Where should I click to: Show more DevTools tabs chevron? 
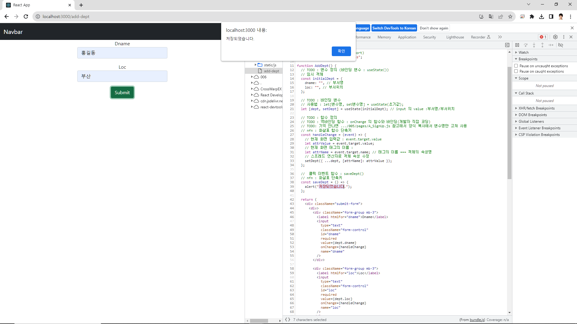(x=500, y=37)
